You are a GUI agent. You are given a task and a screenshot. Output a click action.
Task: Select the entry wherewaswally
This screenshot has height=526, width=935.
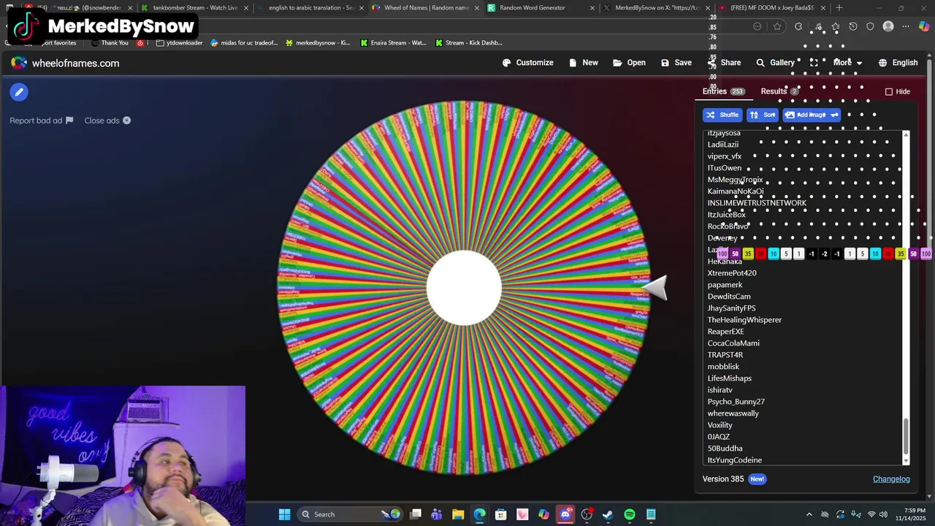733,413
